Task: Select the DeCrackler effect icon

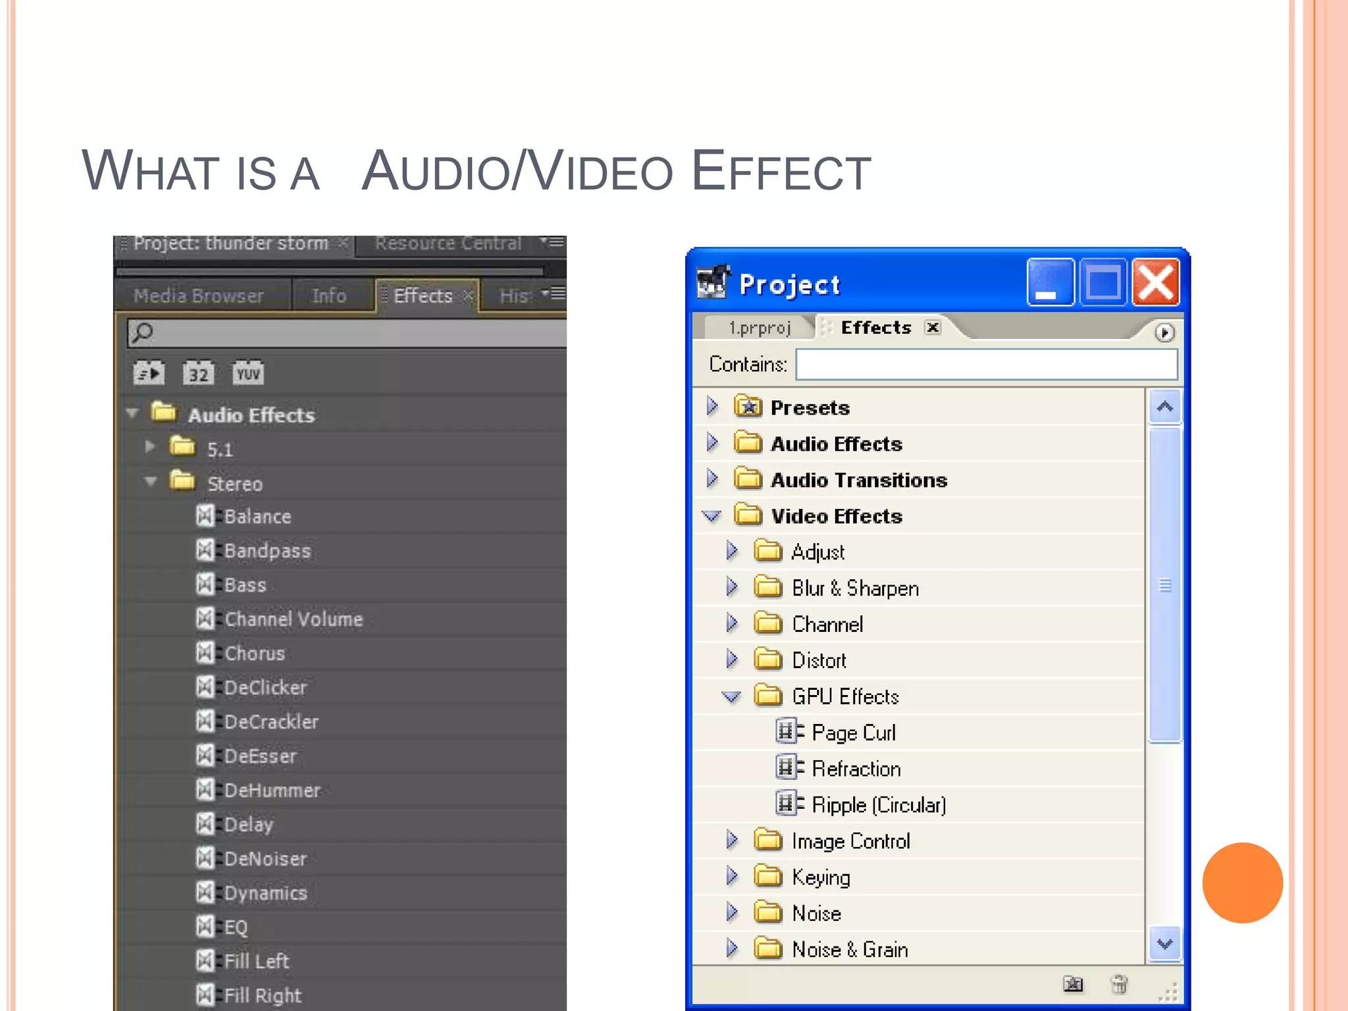Action: [205, 721]
